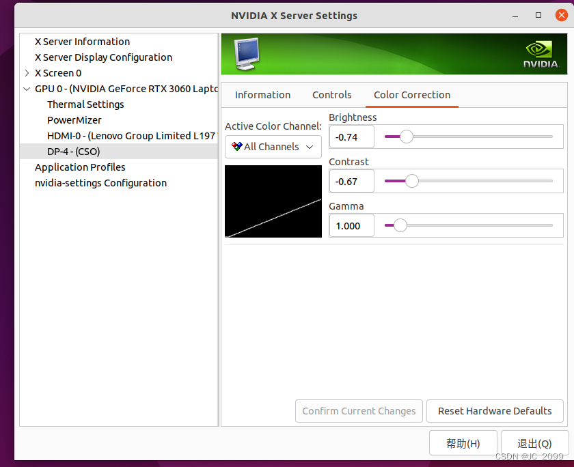This screenshot has width=574, height=467.
Task: Switch to the Controls tab
Action: [x=331, y=95]
